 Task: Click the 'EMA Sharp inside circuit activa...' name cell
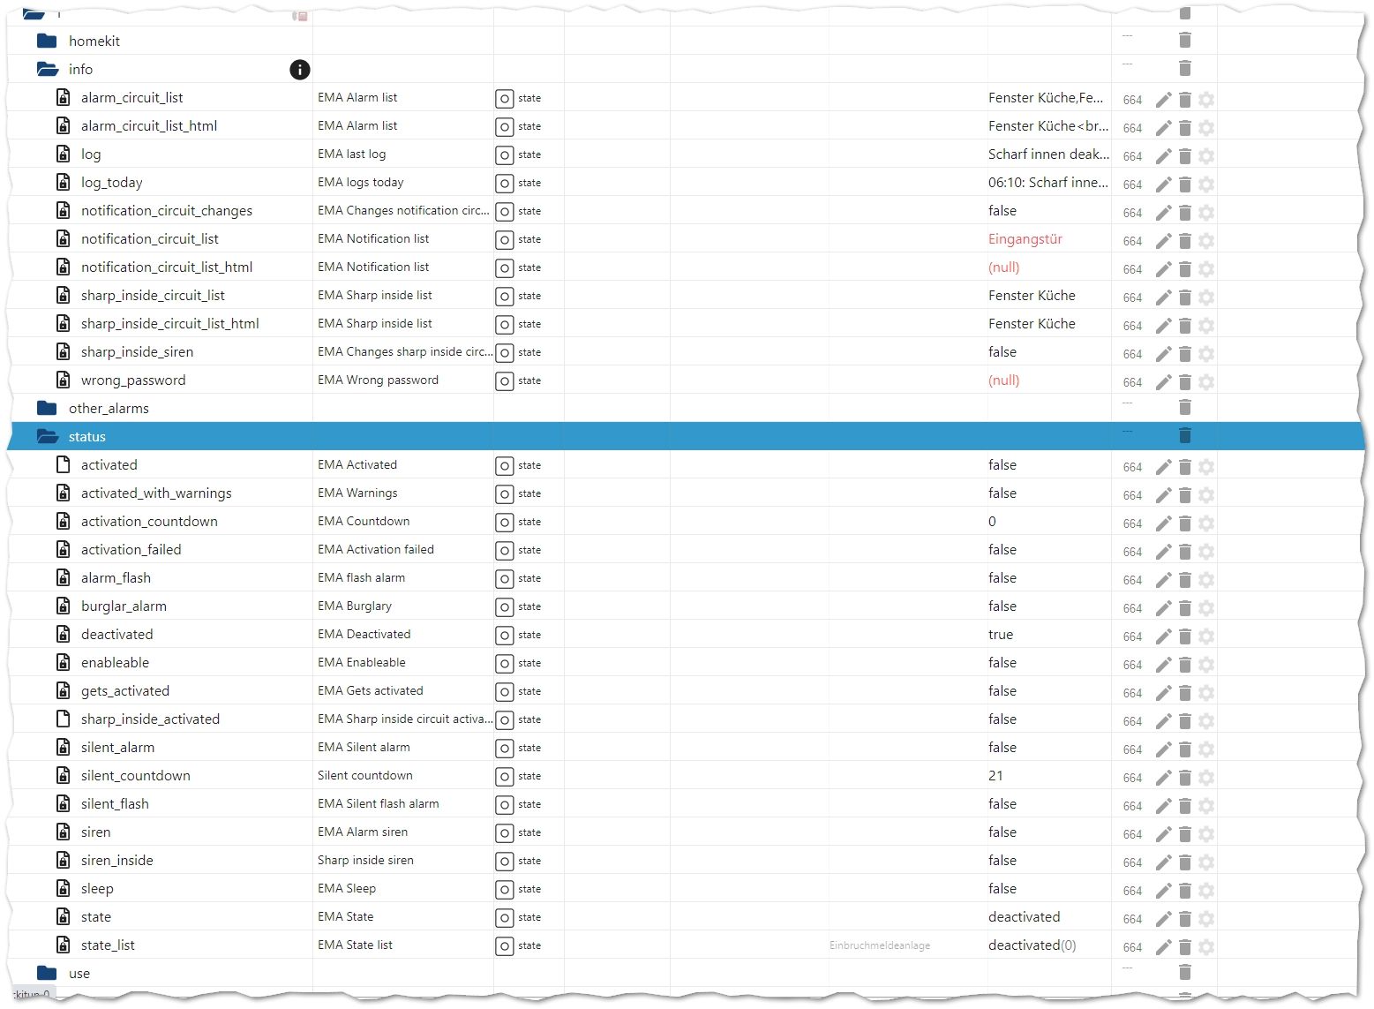[405, 719]
